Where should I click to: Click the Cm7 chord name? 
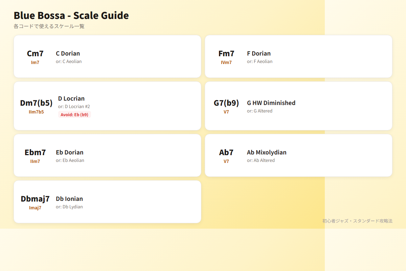[x=35, y=54]
